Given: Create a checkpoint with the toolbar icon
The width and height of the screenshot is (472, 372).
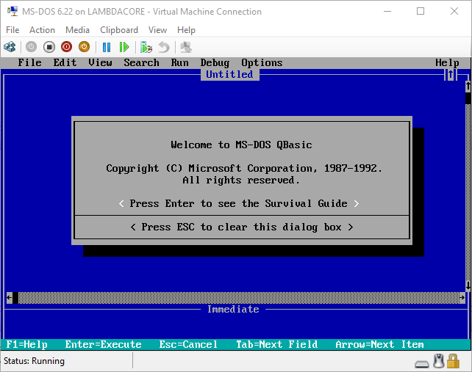Looking at the screenshot, I should [146, 47].
